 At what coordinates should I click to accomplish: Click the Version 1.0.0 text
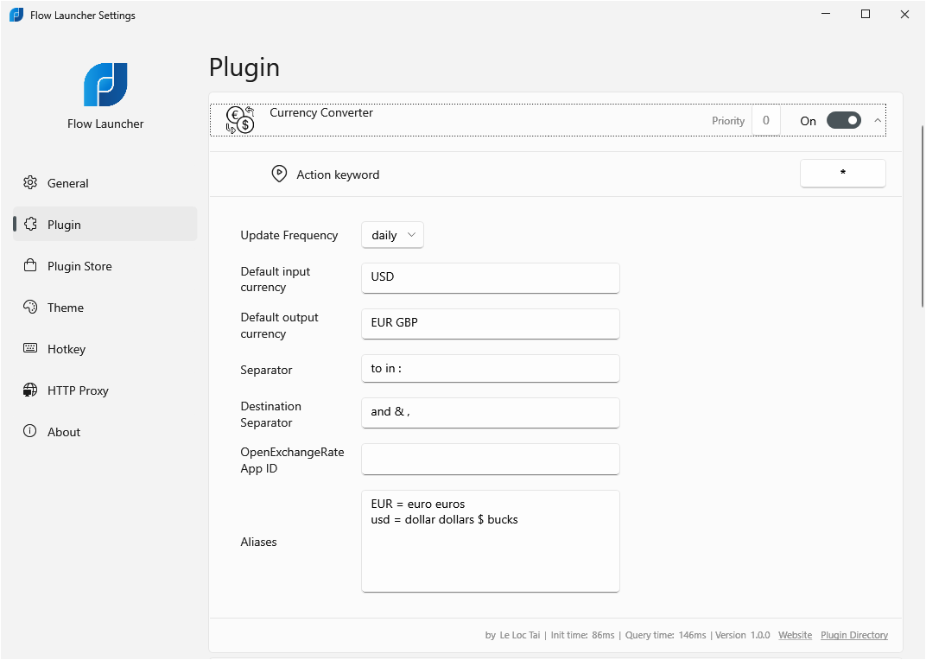[x=742, y=635]
